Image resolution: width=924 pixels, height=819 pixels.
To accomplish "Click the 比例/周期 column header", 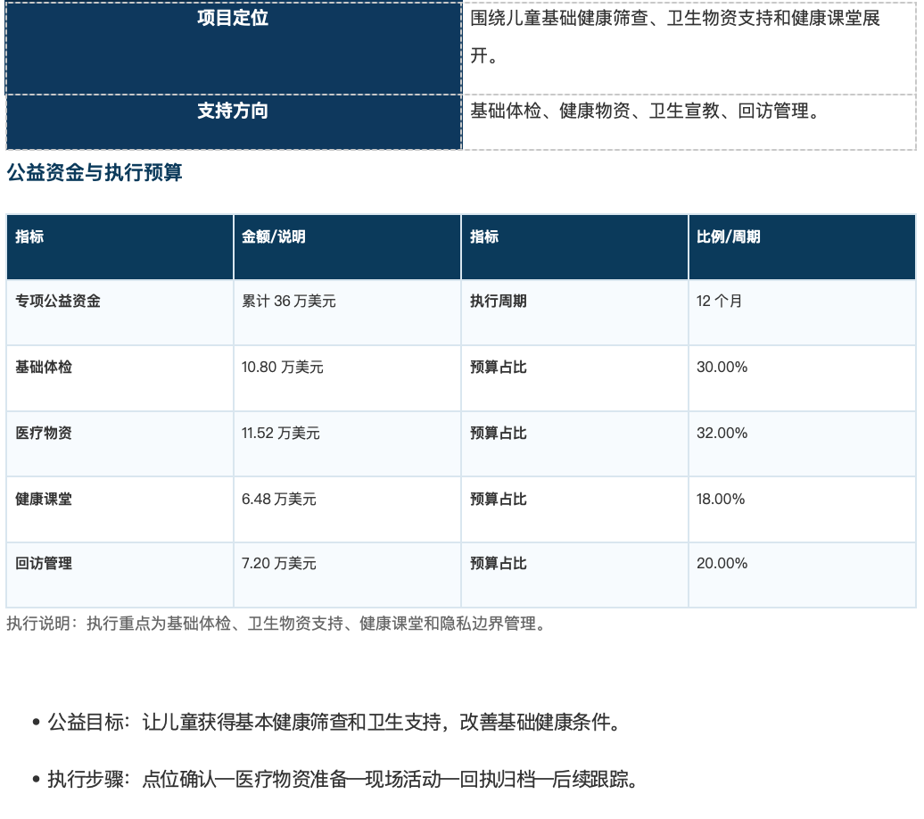I will [x=802, y=247].
